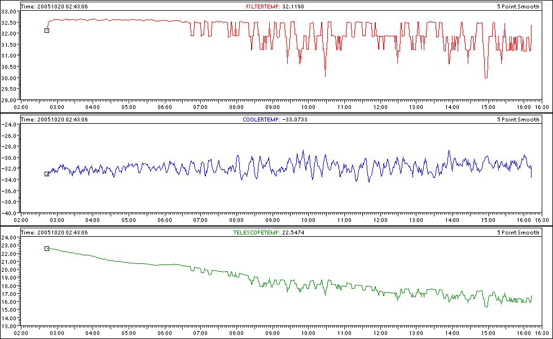This screenshot has width=553, height=339.
Task: Click the 16:30 x-axis label under FILTERTEMP chart
Action: tap(542, 107)
